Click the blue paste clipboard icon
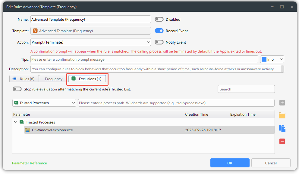Viewport: 299px width, 174px height. coord(282,128)
